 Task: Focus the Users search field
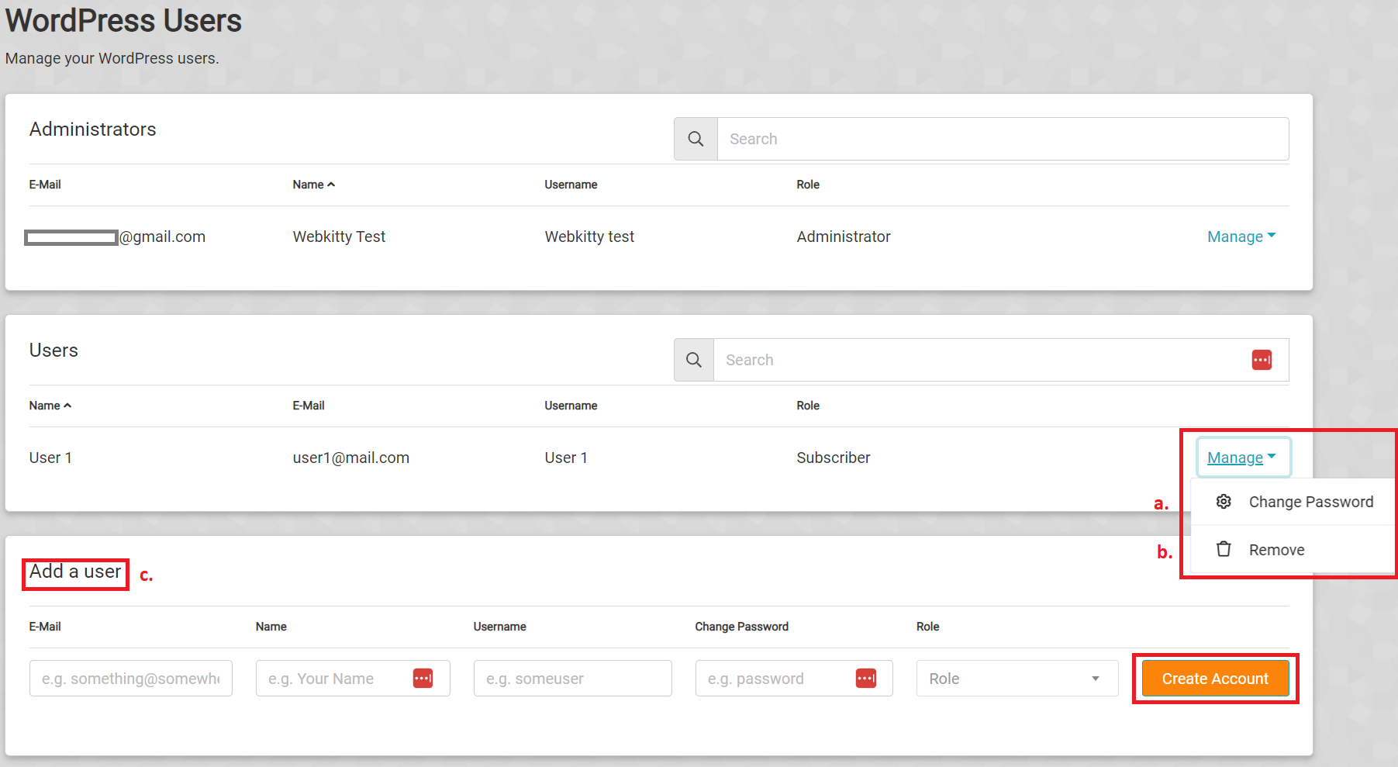coord(1001,360)
